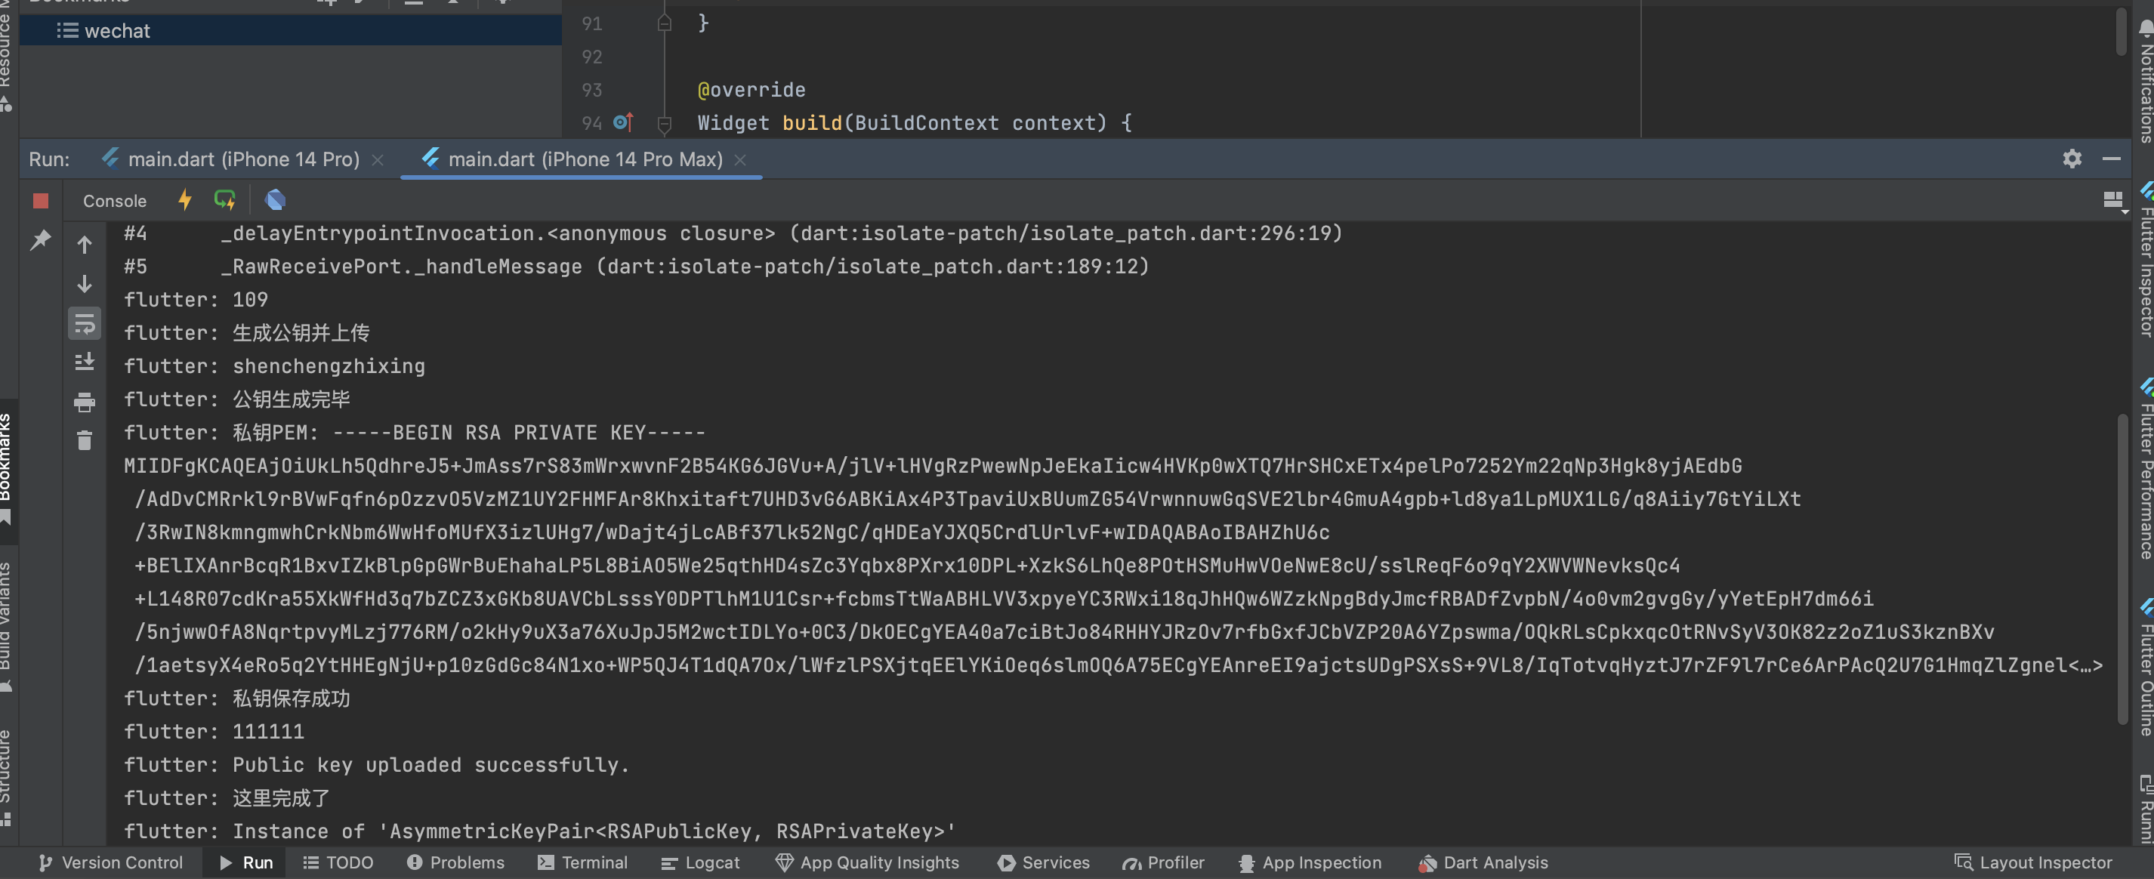Click the Flutter Hot Restart icon
The height and width of the screenshot is (879, 2154).
coord(224,200)
